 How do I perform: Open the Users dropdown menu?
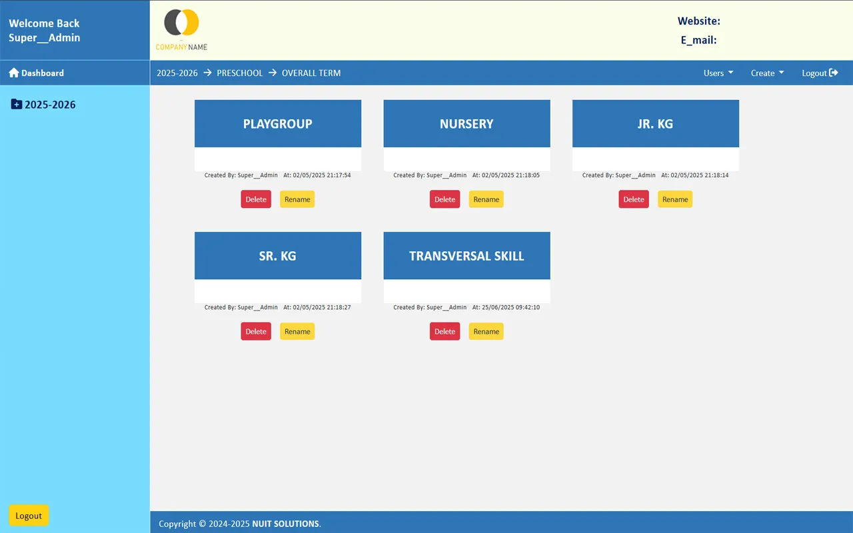tap(718, 73)
